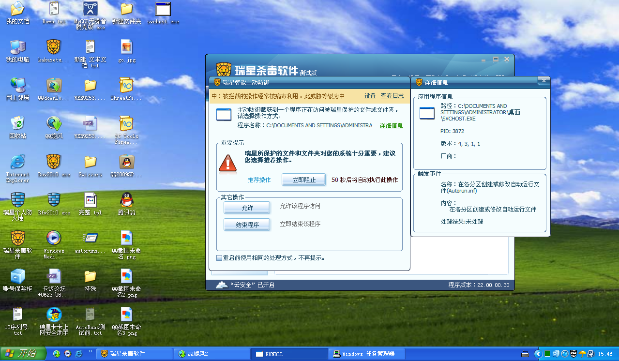
Task: Select the 账号保险柜 safe icon
Action: (x=17, y=280)
